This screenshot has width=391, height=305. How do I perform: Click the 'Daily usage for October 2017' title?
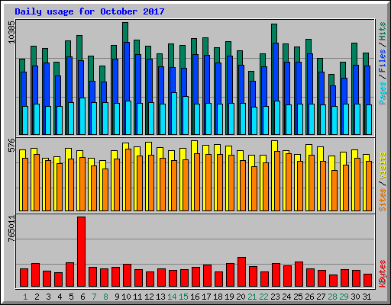tap(89, 11)
